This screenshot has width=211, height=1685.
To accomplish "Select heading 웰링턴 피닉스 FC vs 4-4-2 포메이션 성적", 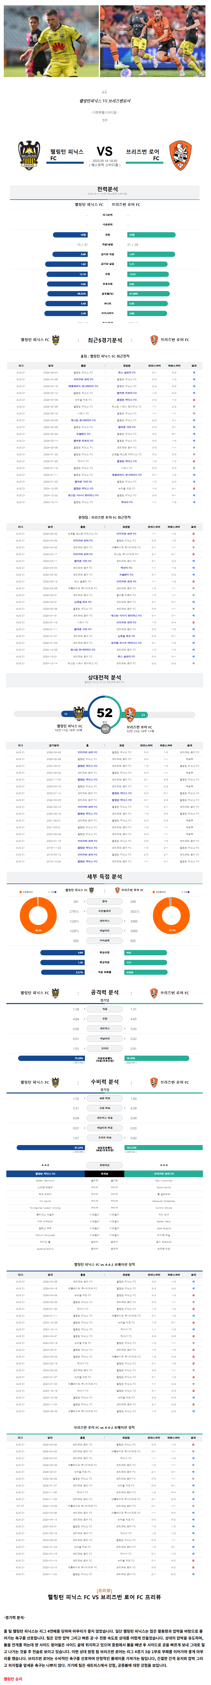I will pos(105,1264).
